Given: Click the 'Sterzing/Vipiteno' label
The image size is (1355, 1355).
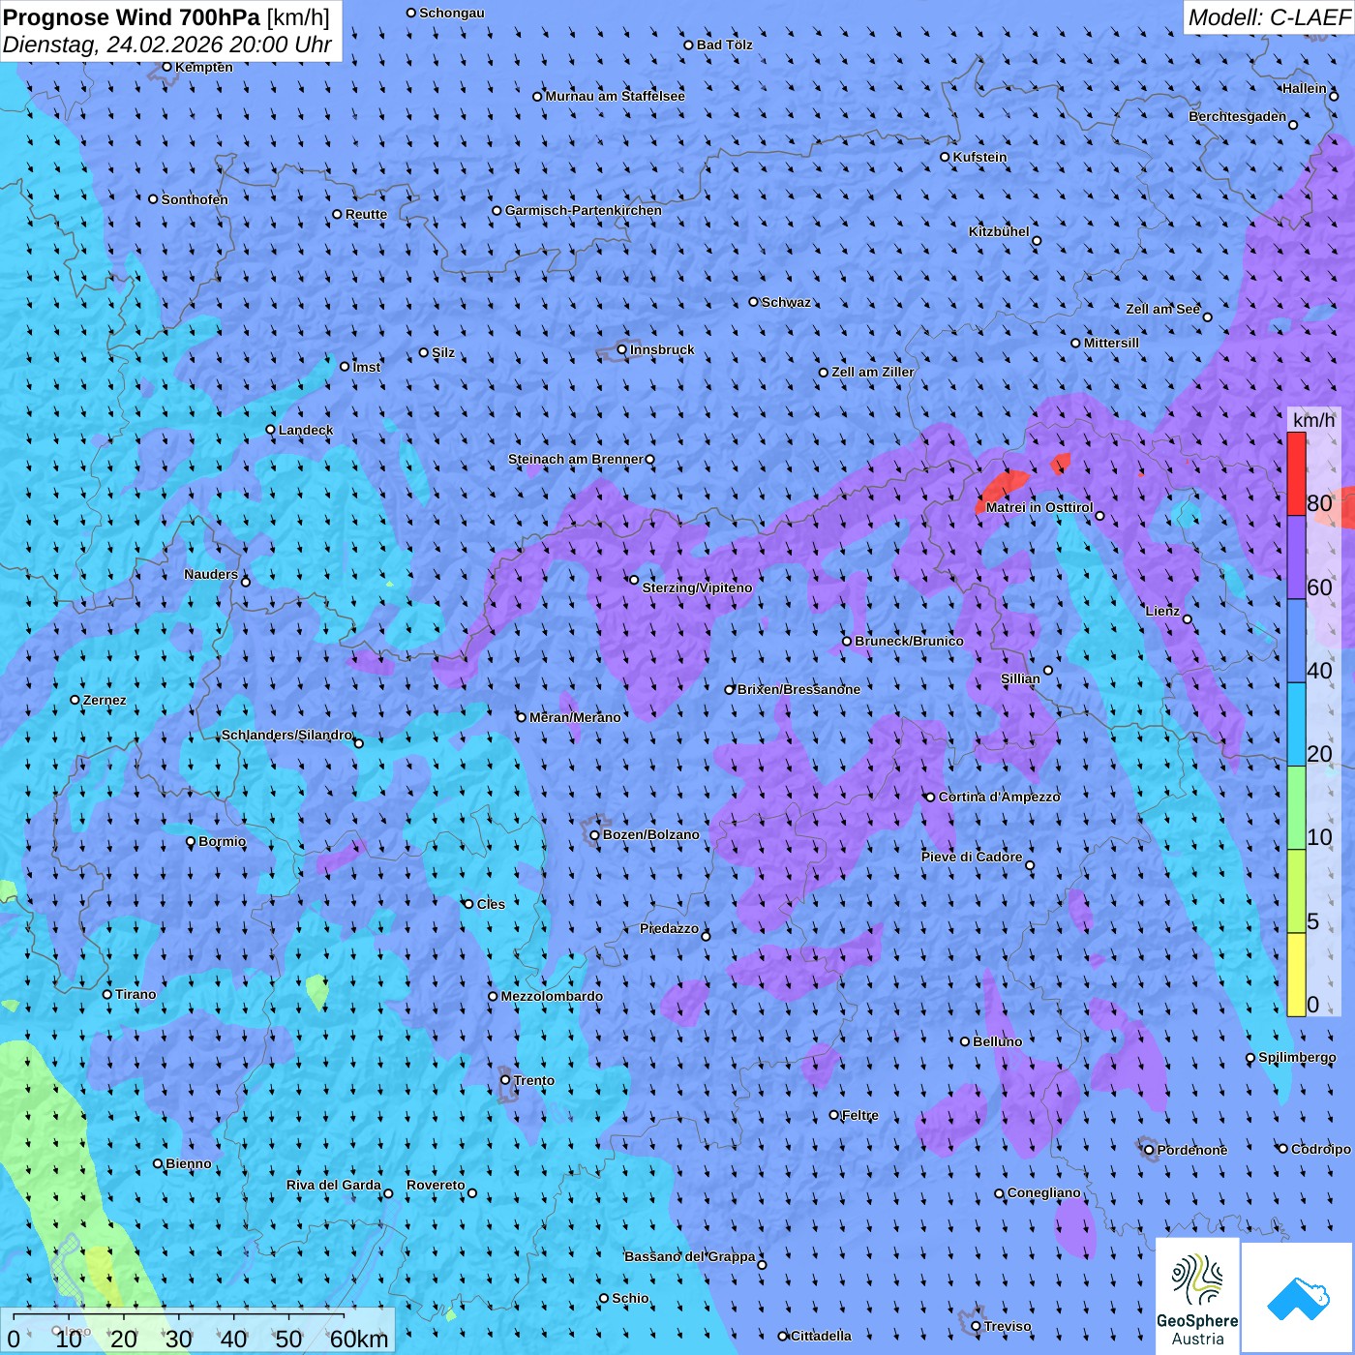Looking at the screenshot, I should (x=697, y=587).
